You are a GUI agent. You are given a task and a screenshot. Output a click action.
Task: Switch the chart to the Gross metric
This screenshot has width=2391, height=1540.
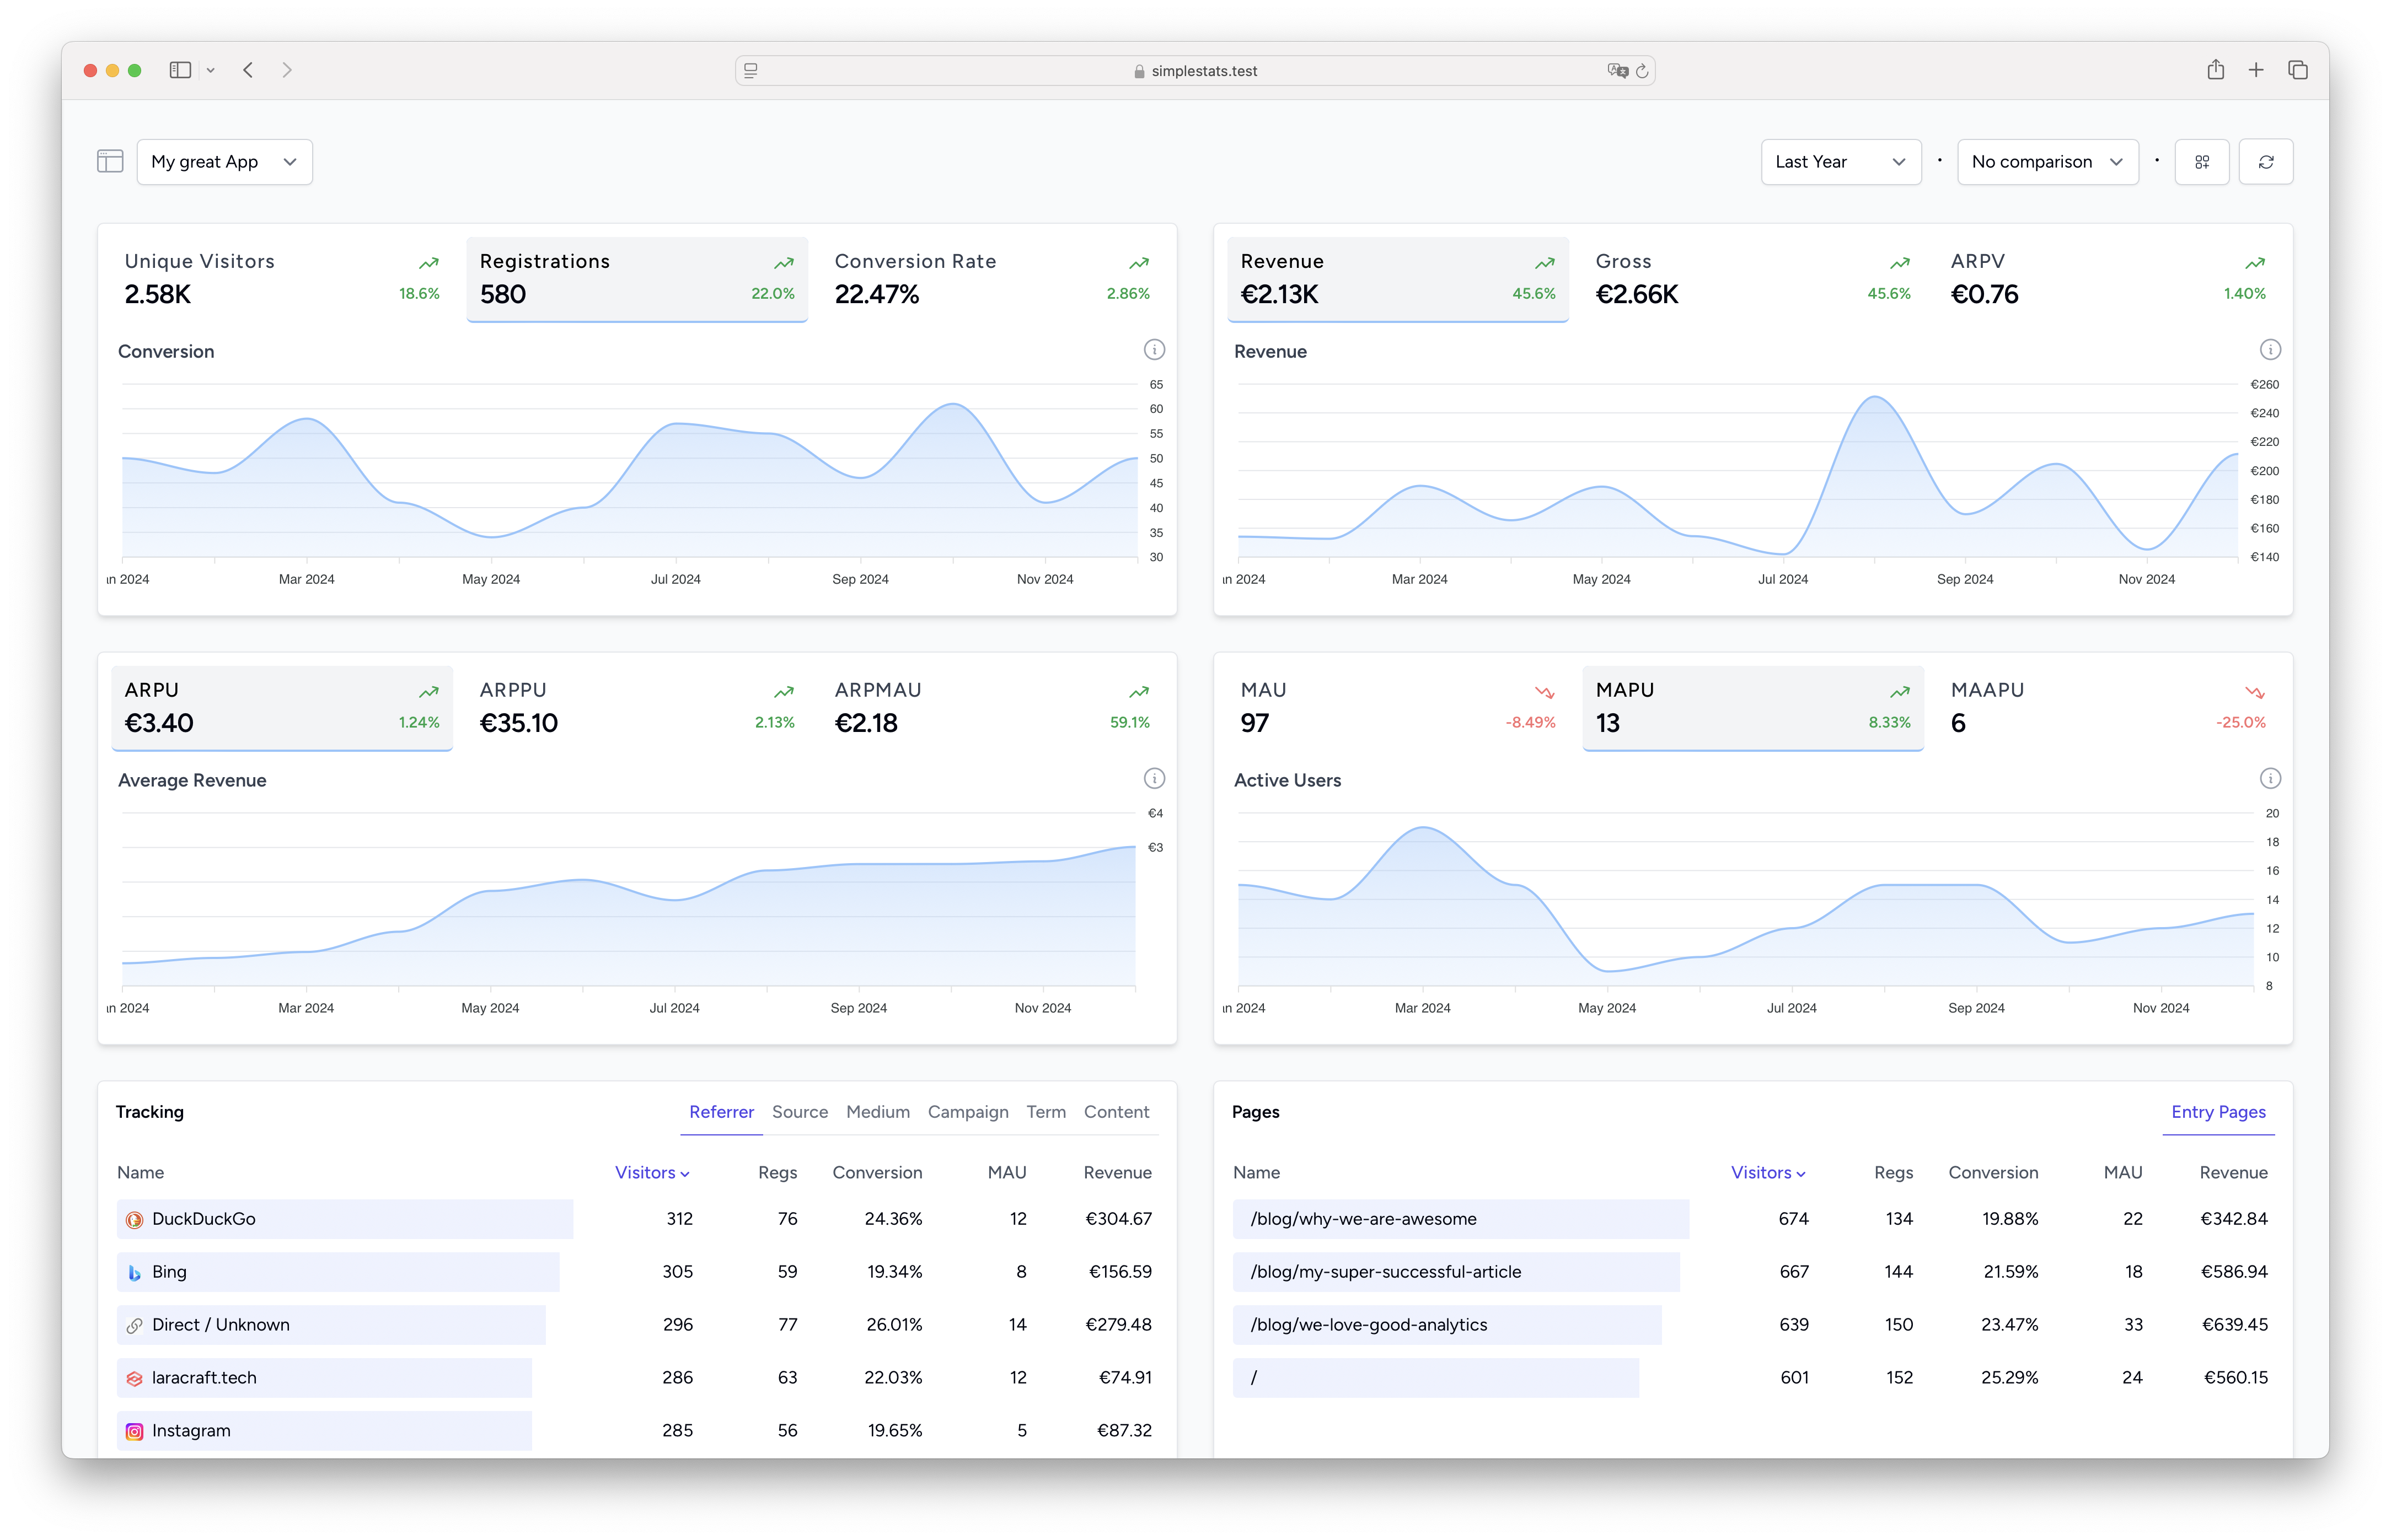tap(1752, 279)
